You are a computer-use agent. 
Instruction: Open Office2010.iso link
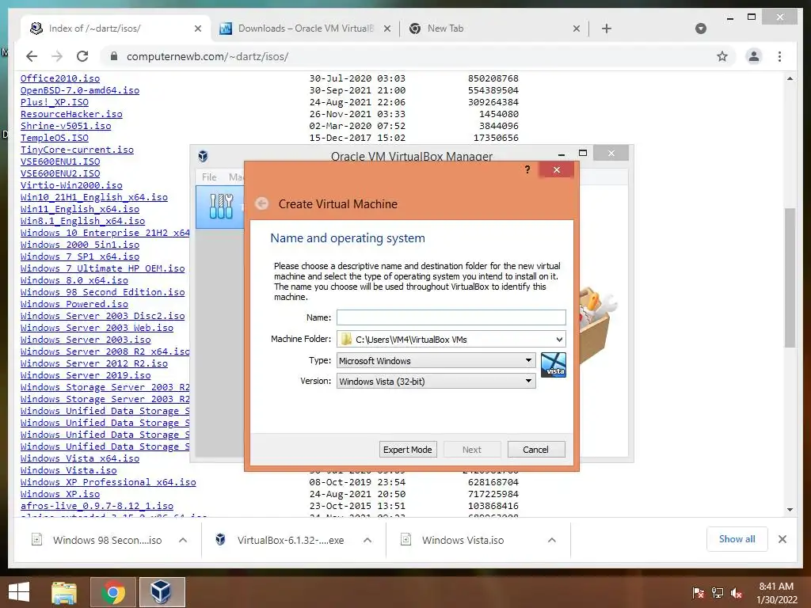coord(60,78)
